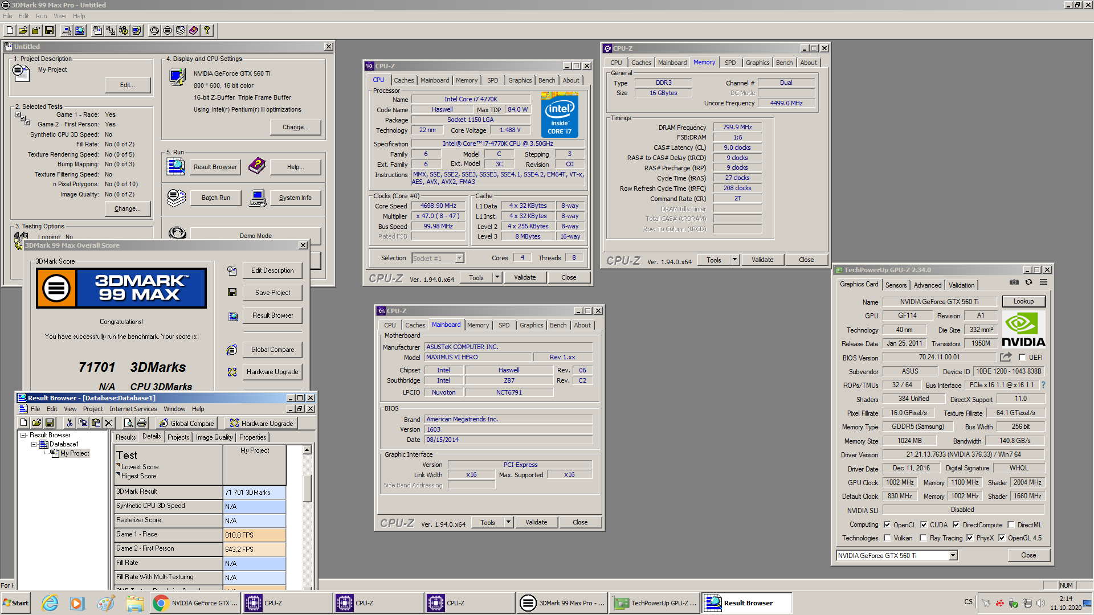1094x615 pixels.
Task: Open Internet Explorer from the taskbar
Action: 50,603
